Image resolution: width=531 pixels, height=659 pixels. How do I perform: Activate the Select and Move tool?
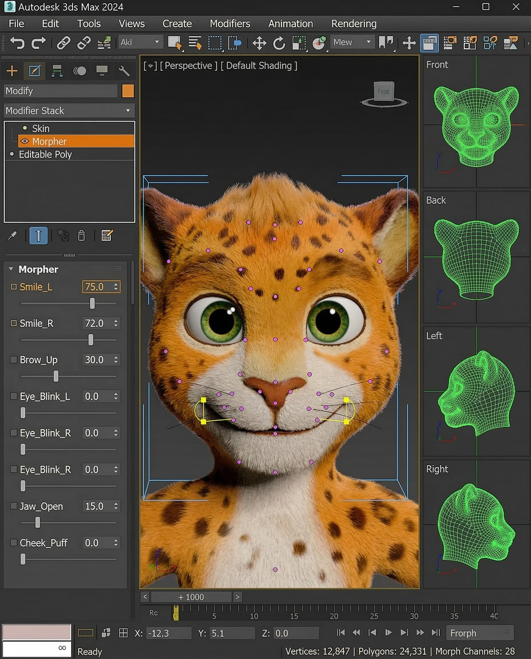(259, 43)
